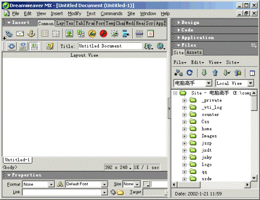Open File Management arrows icon
Screen dimensions: 260x200
[x=149, y=46]
